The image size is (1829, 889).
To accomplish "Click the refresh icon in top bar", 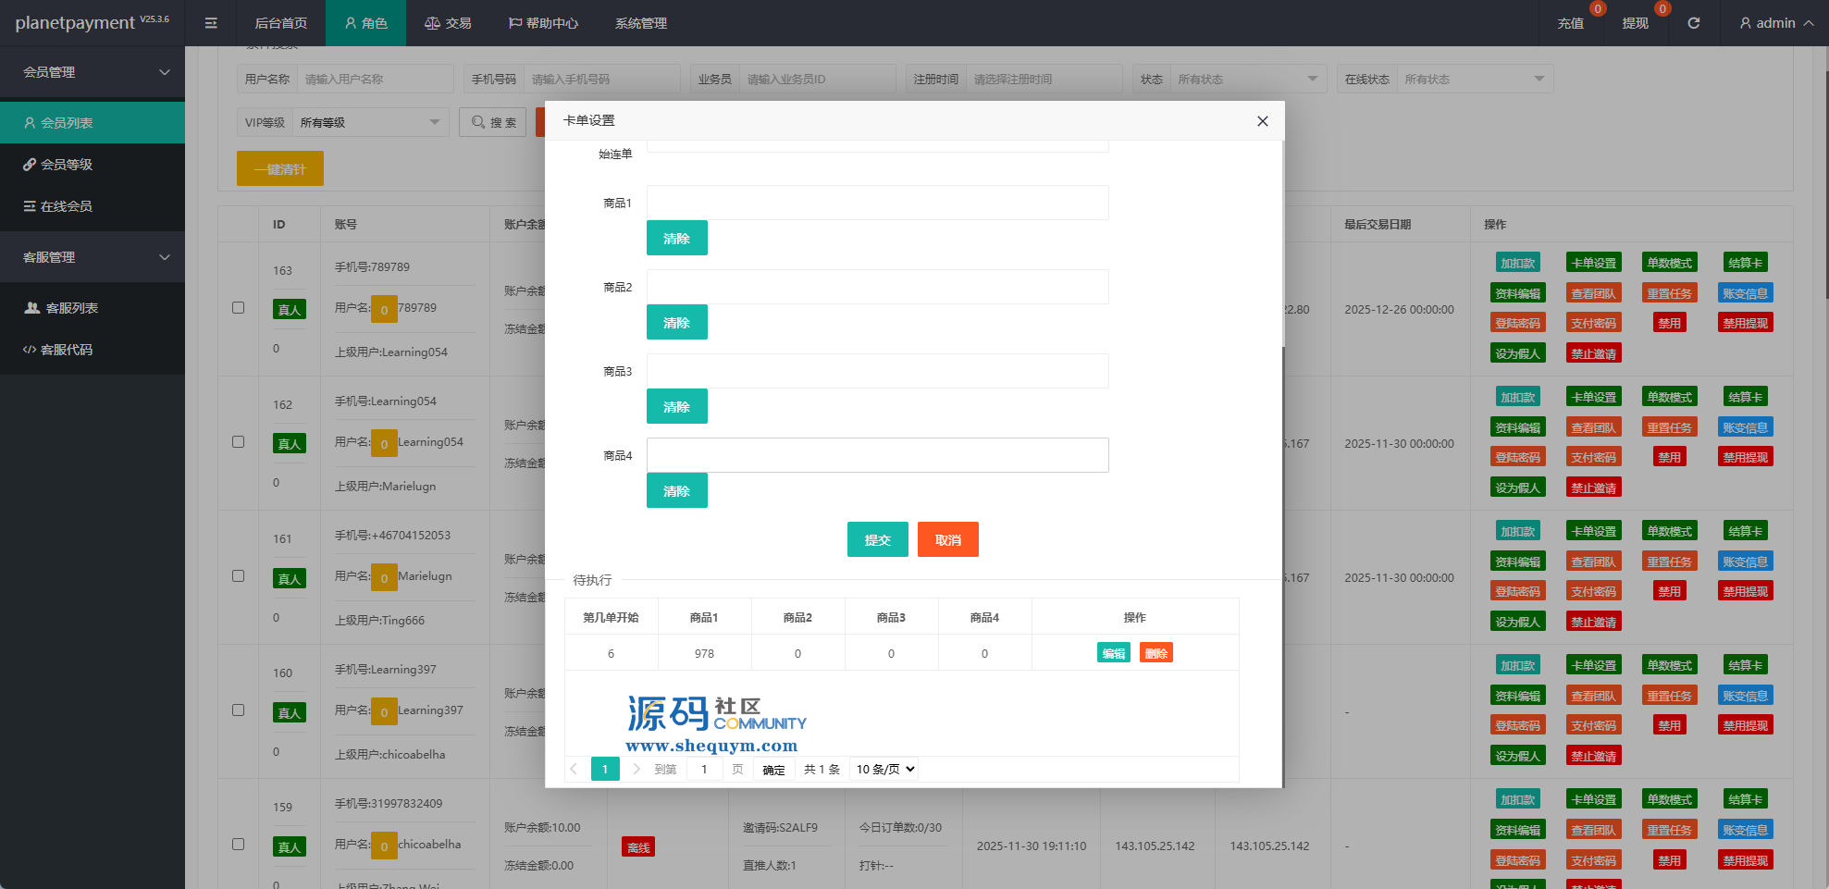I will point(1693,23).
